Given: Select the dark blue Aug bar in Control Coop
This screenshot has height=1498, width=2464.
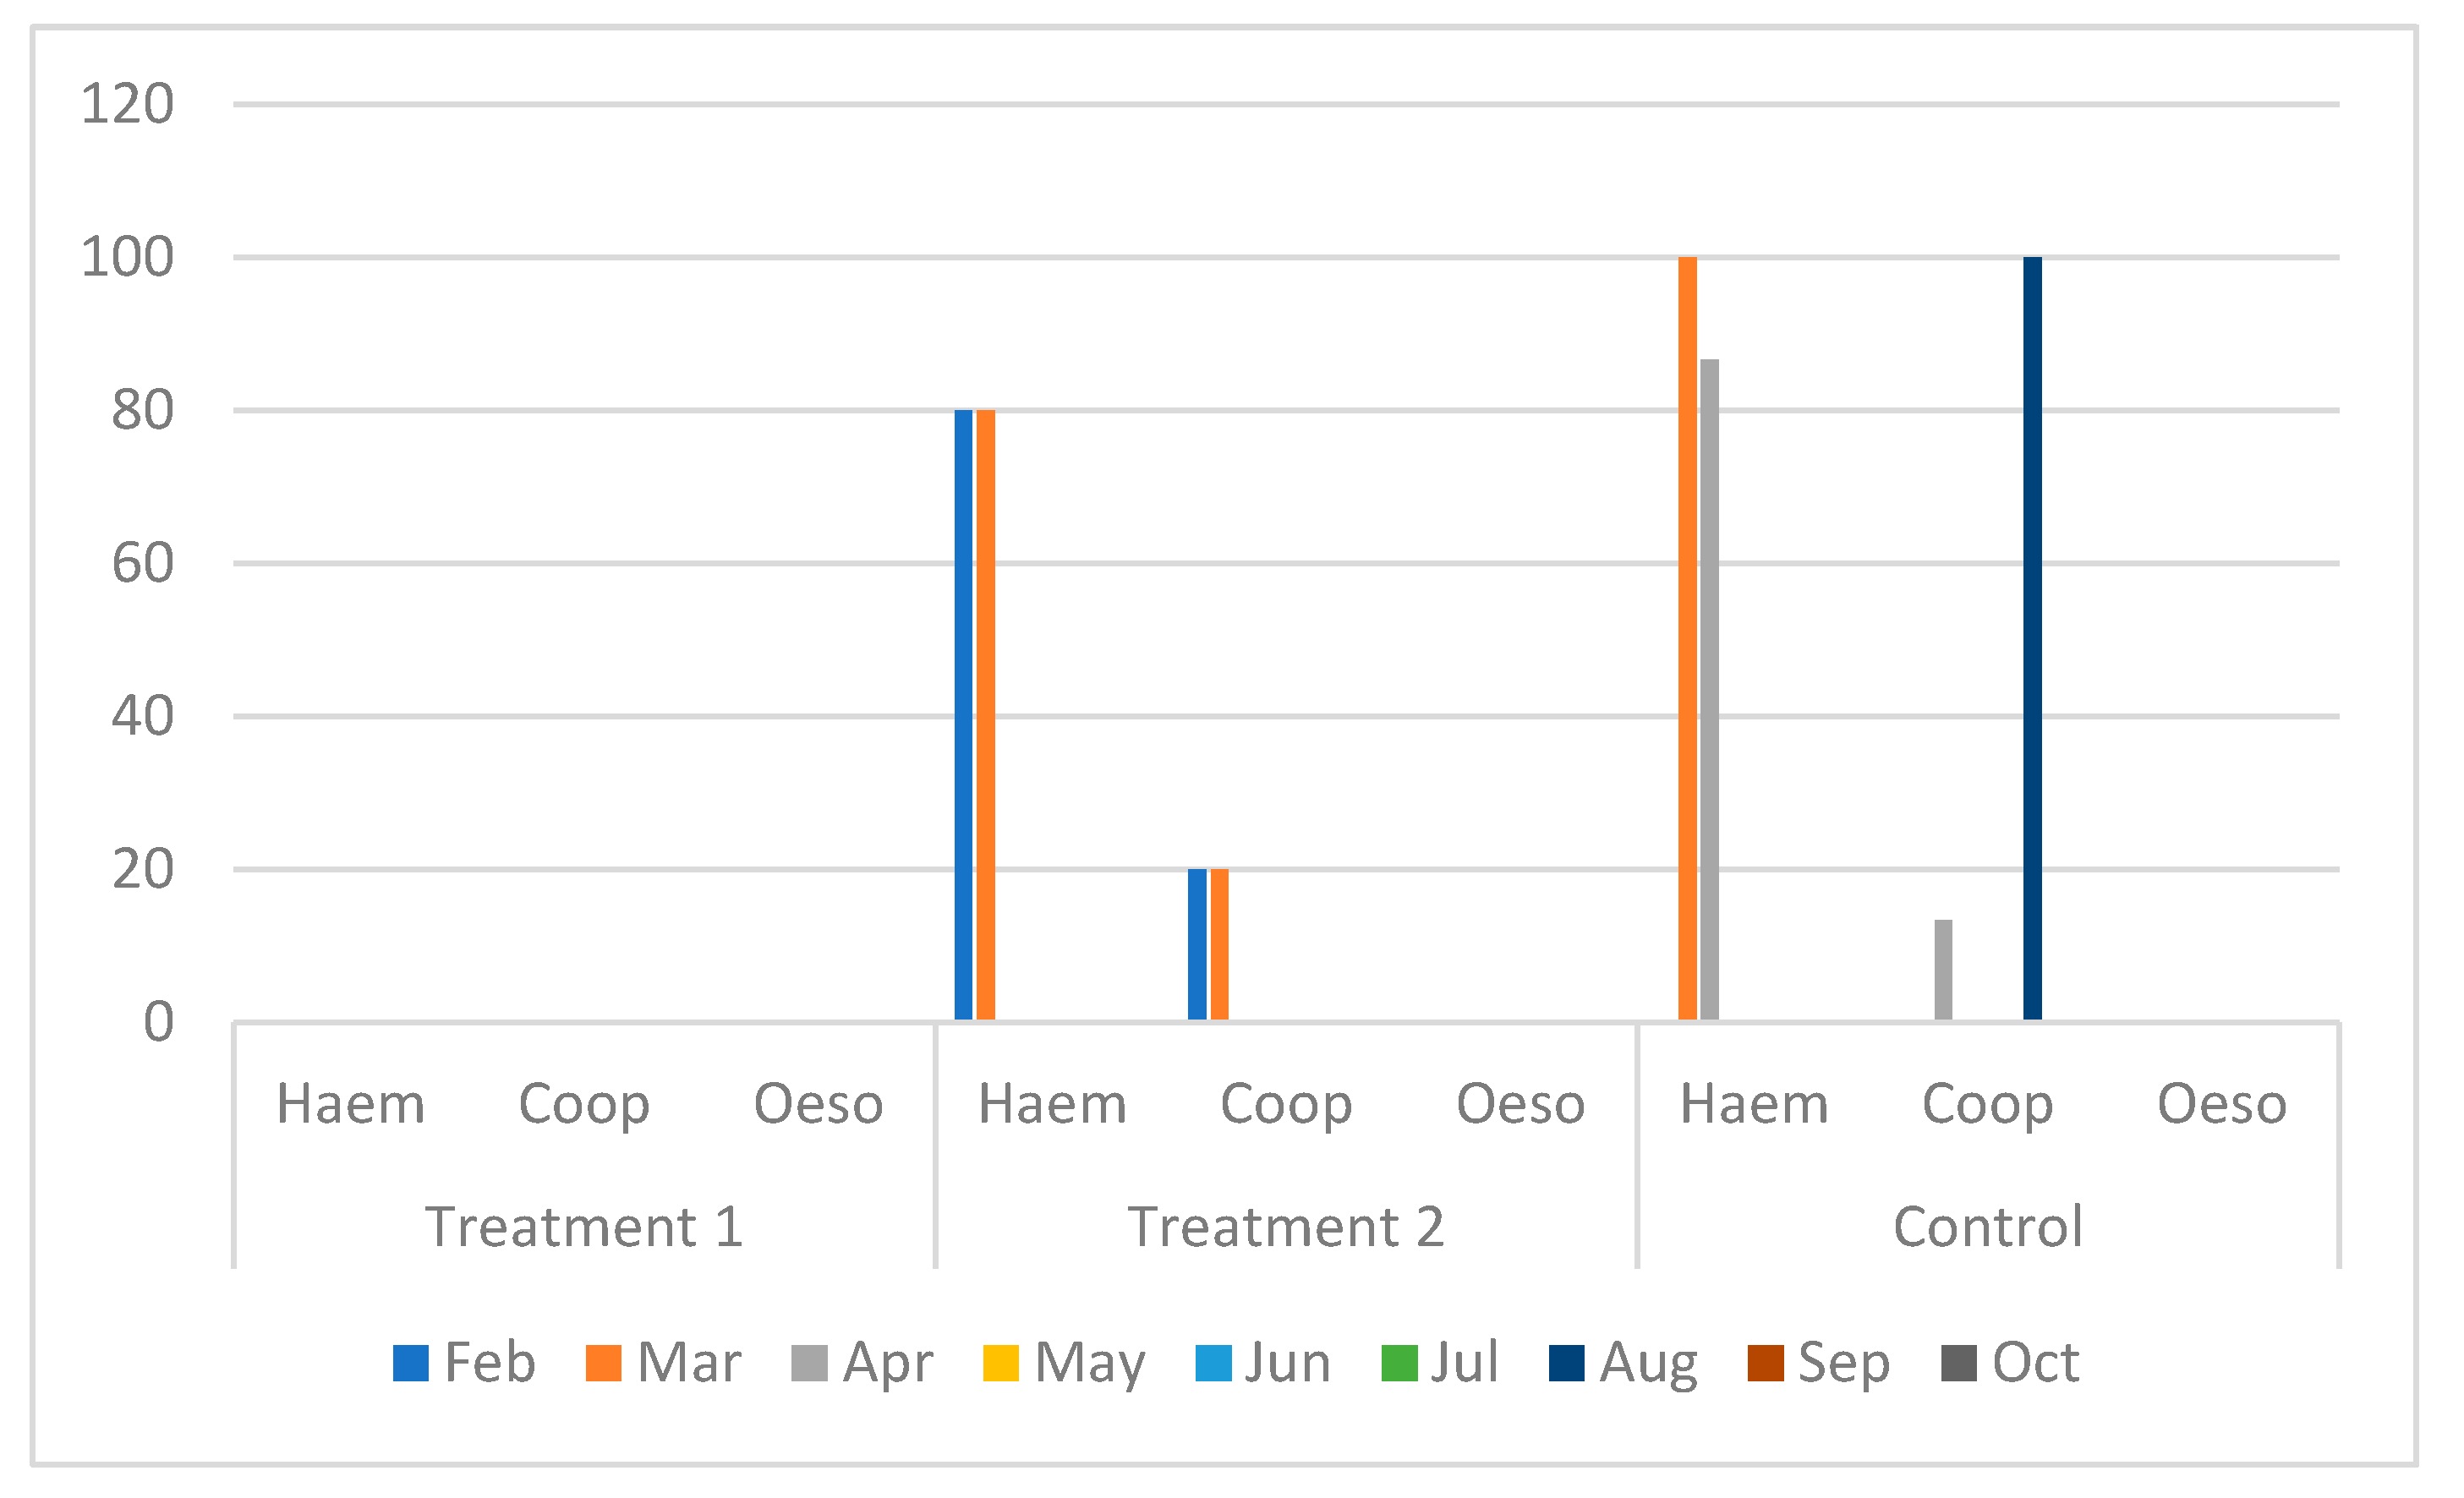Looking at the screenshot, I should pyautogui.click(x=2032, y=640).
